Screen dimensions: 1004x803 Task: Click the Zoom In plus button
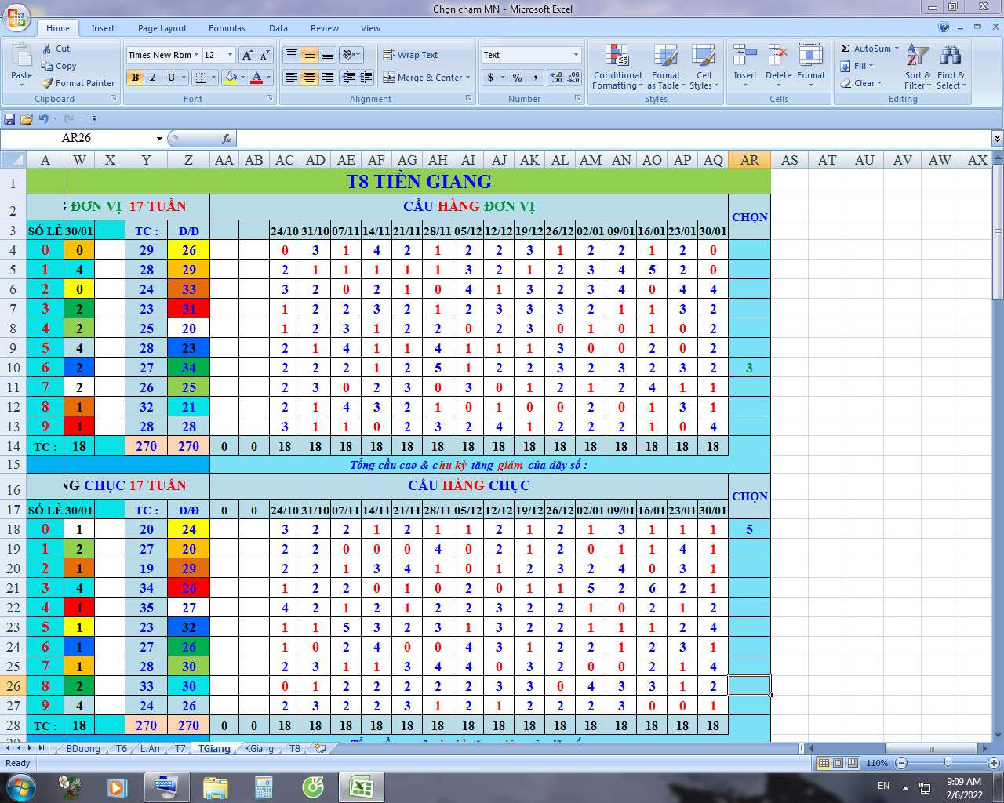click(993, 763)
